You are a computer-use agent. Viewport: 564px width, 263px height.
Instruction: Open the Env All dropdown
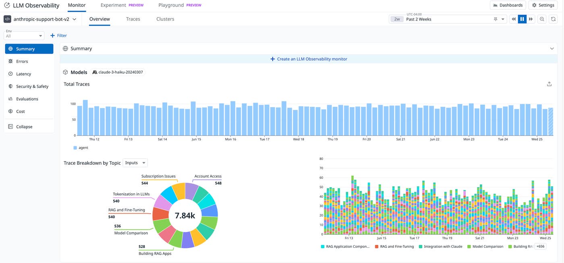[24, 35]
